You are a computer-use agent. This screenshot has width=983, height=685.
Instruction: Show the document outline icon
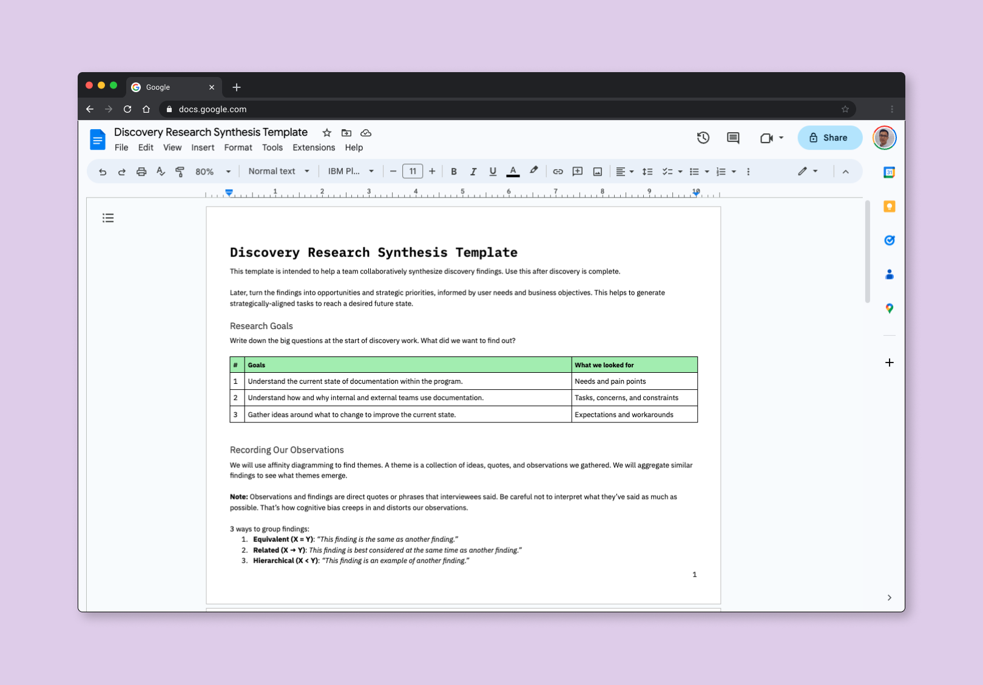[x=108, y=218]
